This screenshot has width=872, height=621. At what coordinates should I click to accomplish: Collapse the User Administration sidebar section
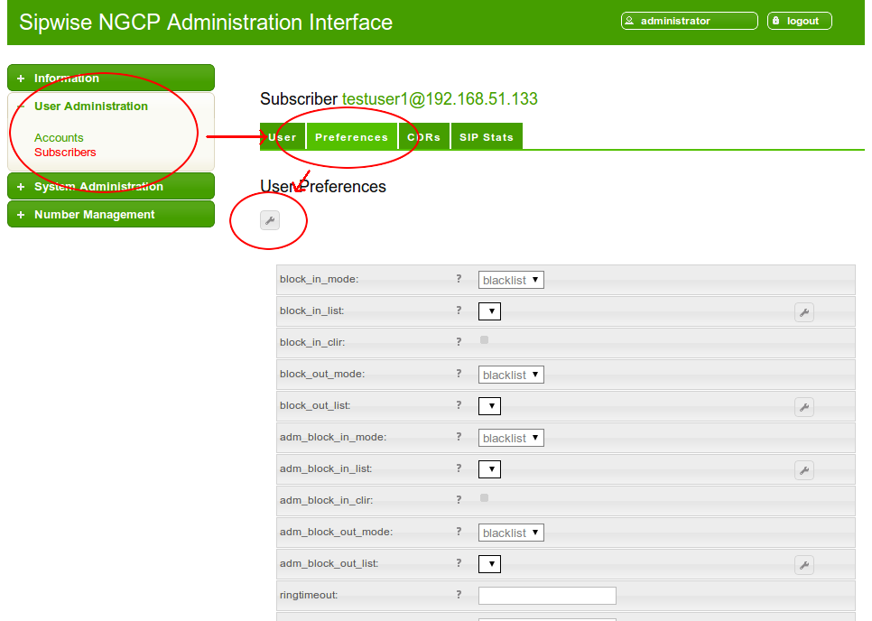point(91,107)
